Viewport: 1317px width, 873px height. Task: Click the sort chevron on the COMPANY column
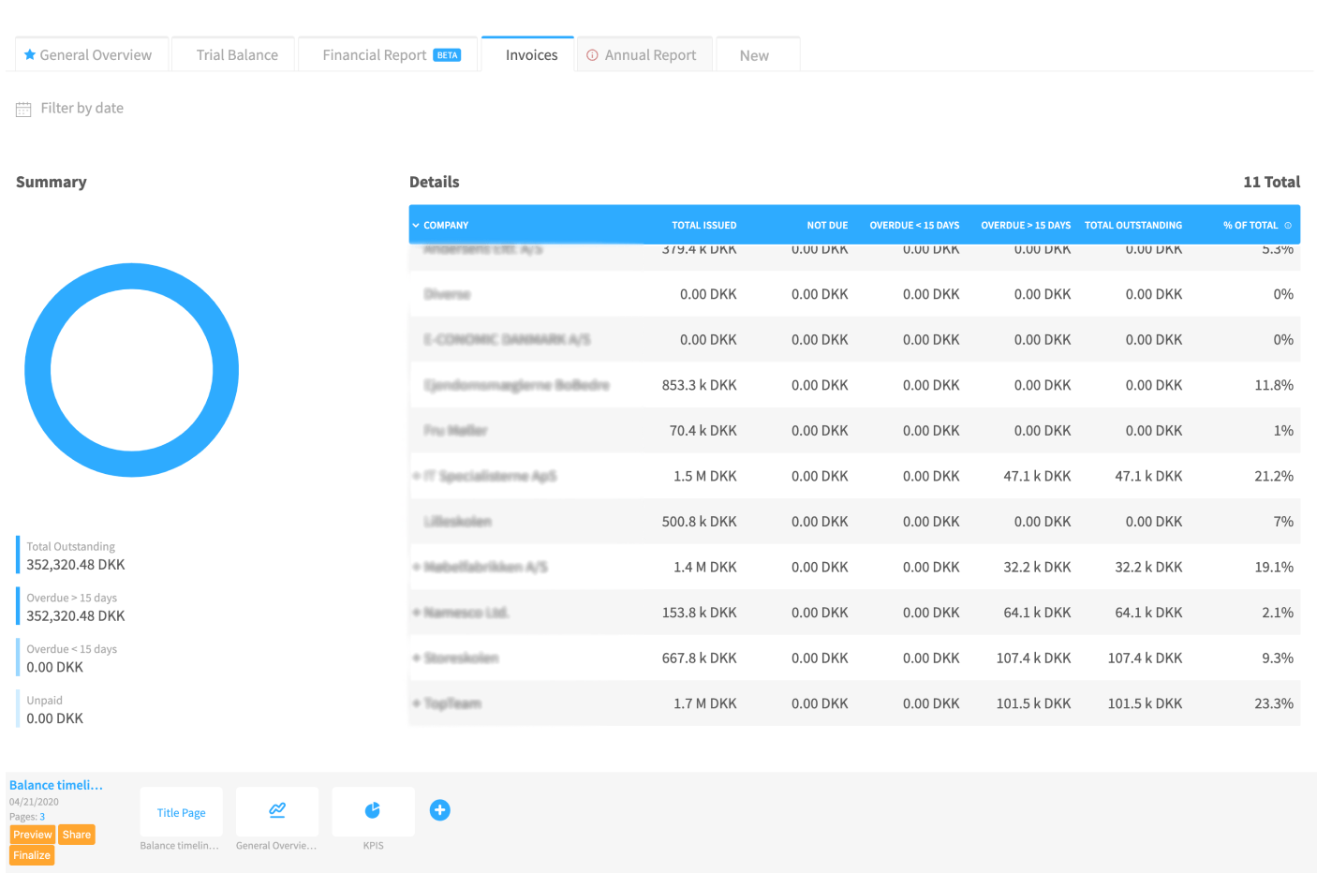(x=415, y=225)
